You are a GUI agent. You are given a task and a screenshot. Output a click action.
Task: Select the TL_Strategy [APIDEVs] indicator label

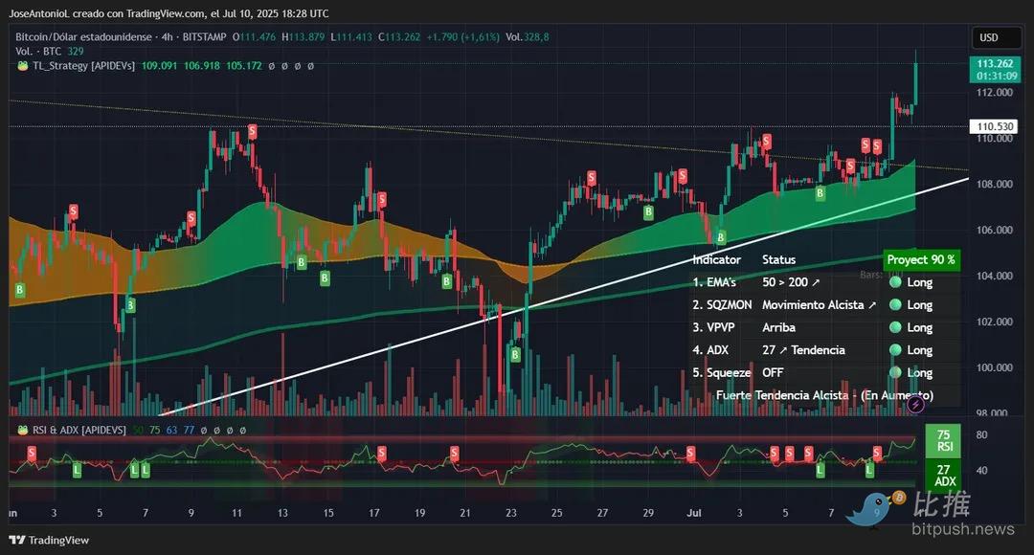point(83,66)
